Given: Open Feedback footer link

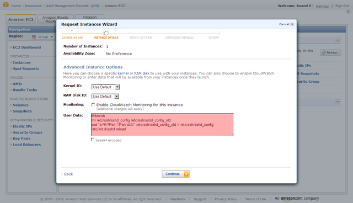Looking at the screenshot, I should [178, 199].
